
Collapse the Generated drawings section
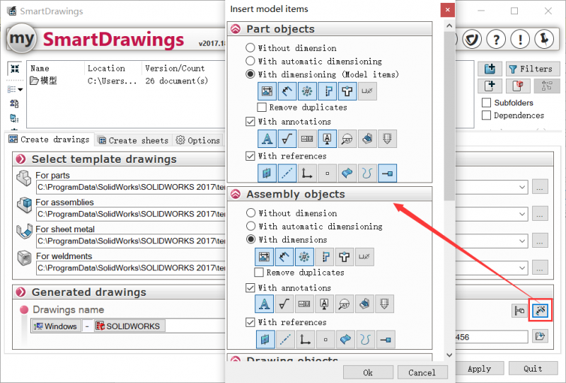(21, 292)
